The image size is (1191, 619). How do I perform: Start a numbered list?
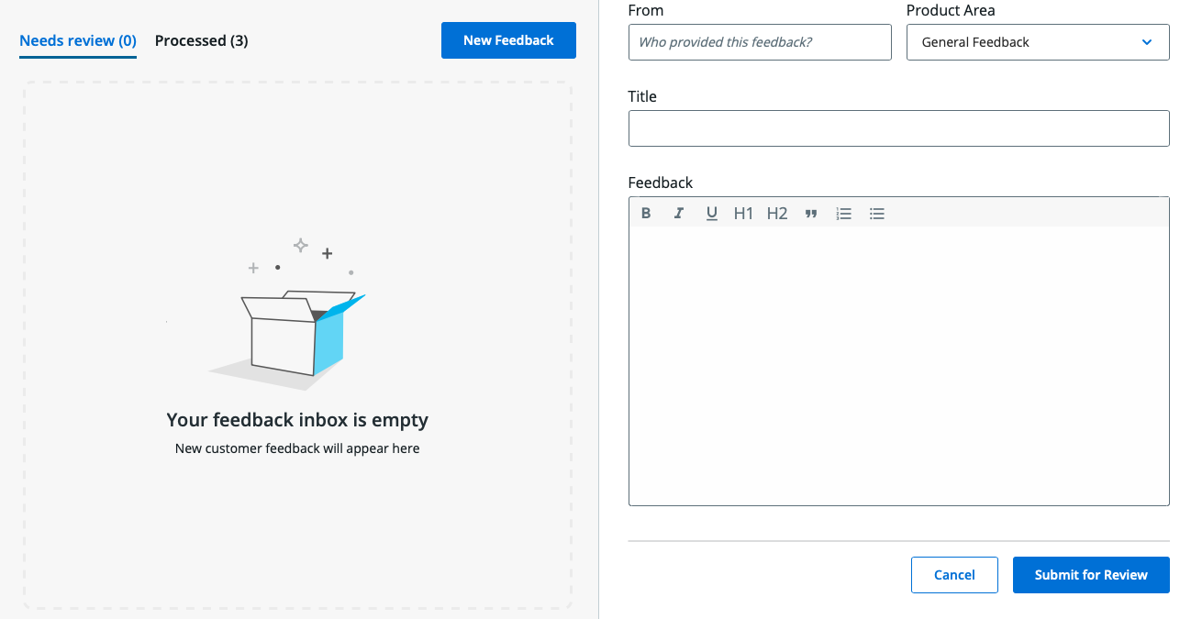tap(844, 213)
